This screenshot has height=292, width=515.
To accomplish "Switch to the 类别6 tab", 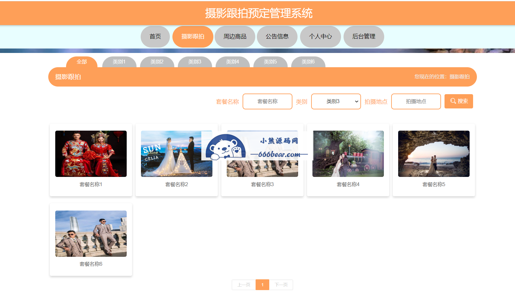I will [308, 62].
